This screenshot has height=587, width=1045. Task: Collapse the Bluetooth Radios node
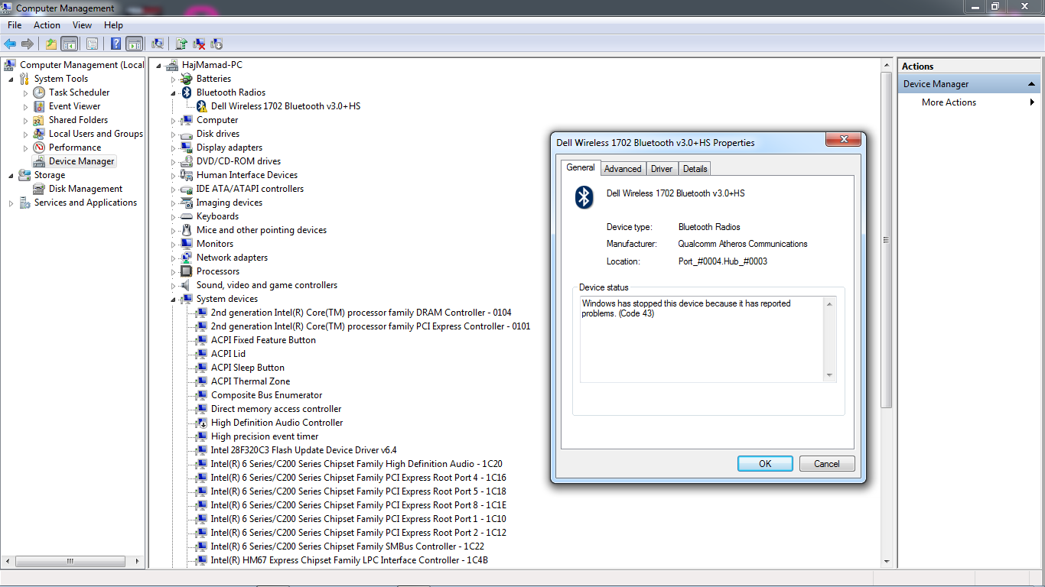pos(174,92)
